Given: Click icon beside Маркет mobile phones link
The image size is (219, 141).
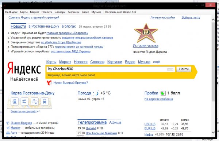Looking at the screenshot, I should click(x=8, y=128).
